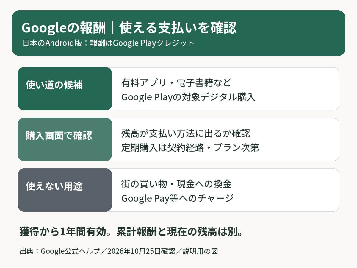Screen dimensions: 357x268
Task: Click the text '有料アプリ・電子書籍など'
Action: point(176,82)
